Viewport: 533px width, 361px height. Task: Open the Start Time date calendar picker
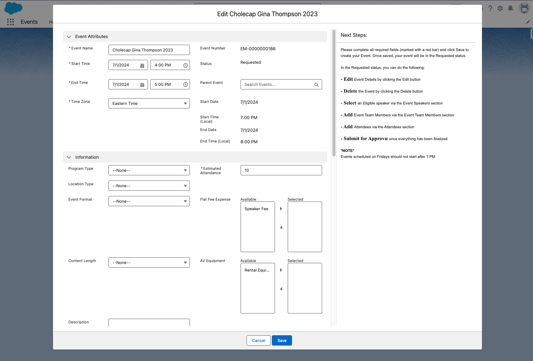142,65
